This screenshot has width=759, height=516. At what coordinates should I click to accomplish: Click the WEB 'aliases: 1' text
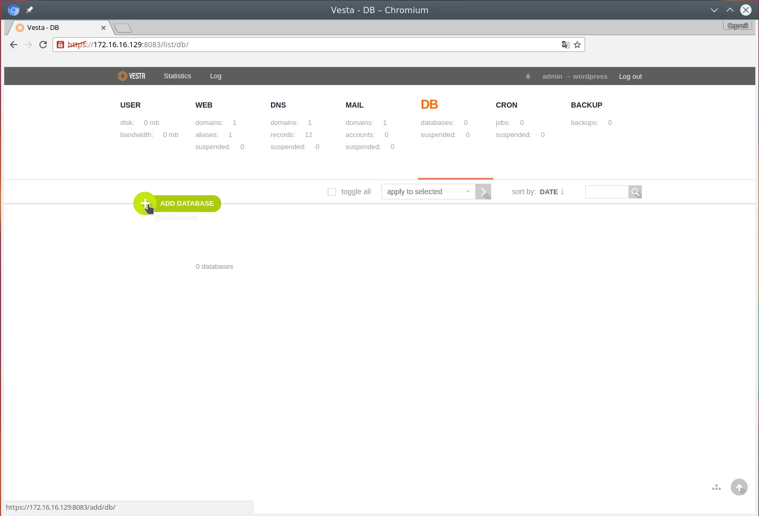(214, 135)
